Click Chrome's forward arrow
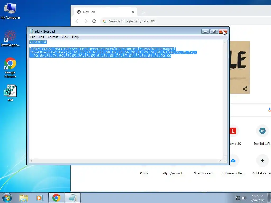 point(86,21)
